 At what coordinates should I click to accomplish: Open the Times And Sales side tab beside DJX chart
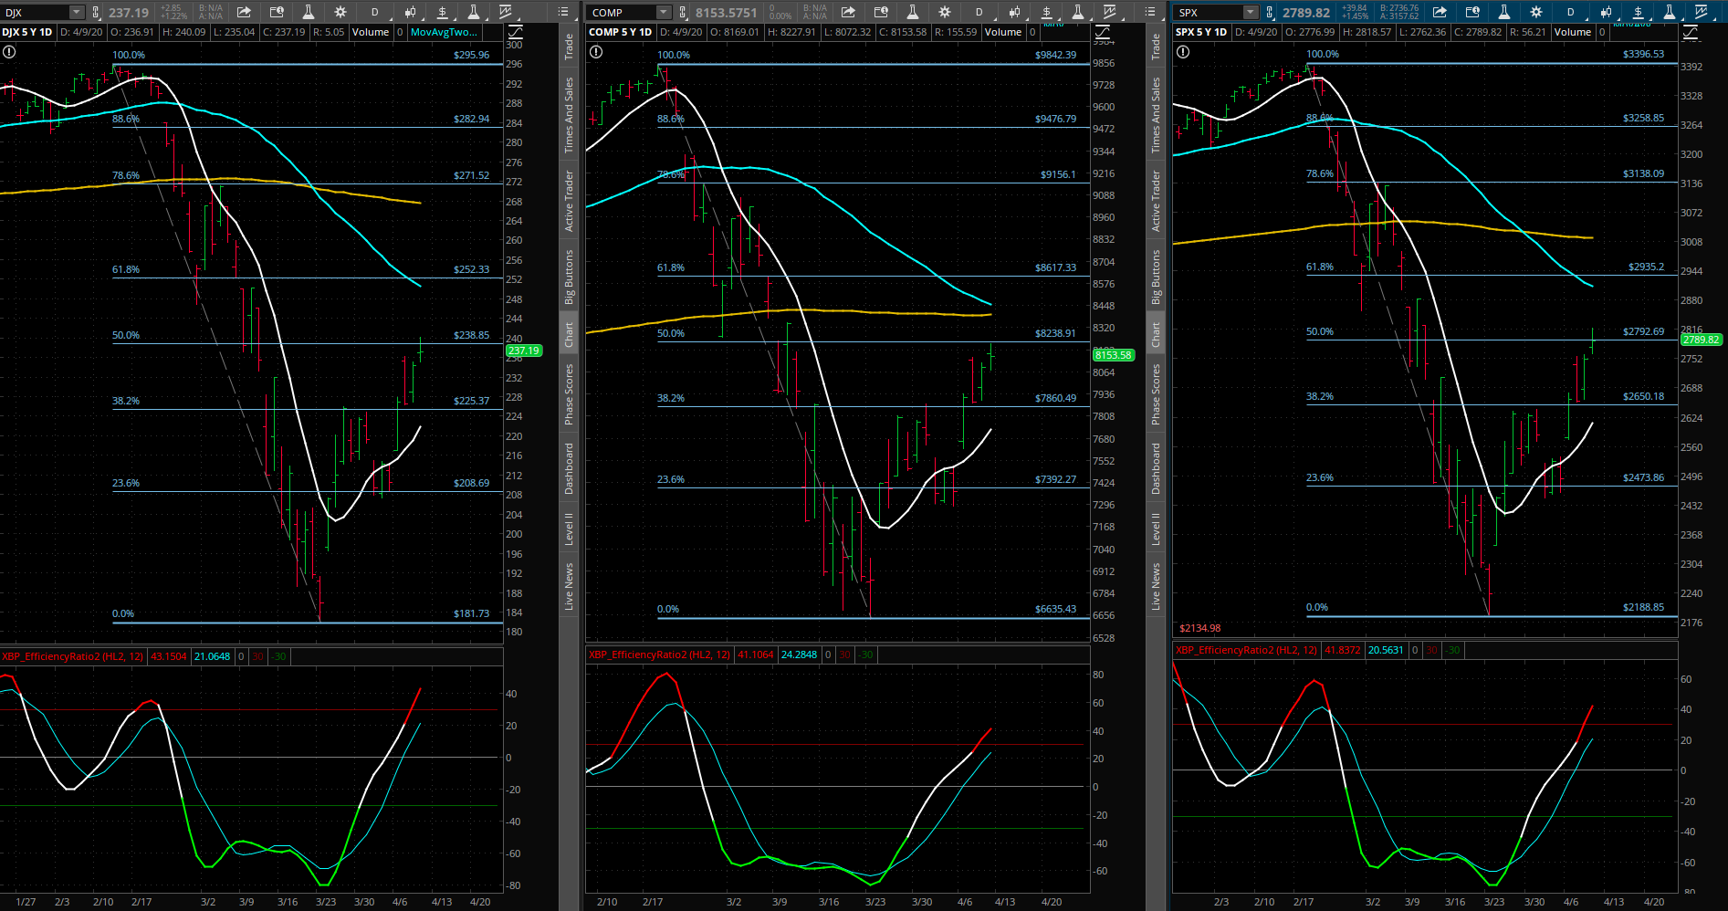pos(569,114)
